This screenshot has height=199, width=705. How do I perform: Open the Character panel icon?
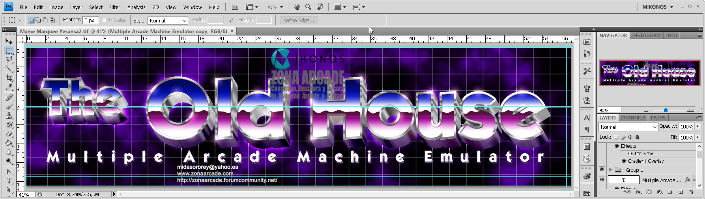click(x=587, y=117)
